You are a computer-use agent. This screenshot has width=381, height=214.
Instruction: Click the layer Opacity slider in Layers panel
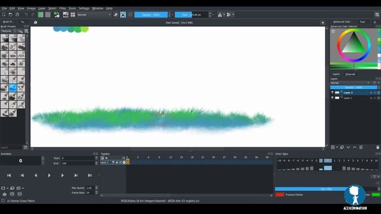click(x=354, y=87)
